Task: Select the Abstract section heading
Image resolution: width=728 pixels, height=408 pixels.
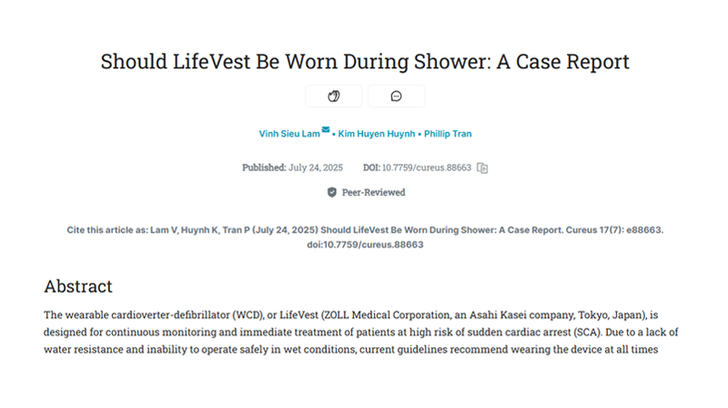Action: click(x=78, y=286)
